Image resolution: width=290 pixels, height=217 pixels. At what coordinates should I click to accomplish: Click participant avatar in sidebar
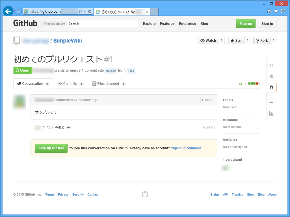(x=226, y=168)
